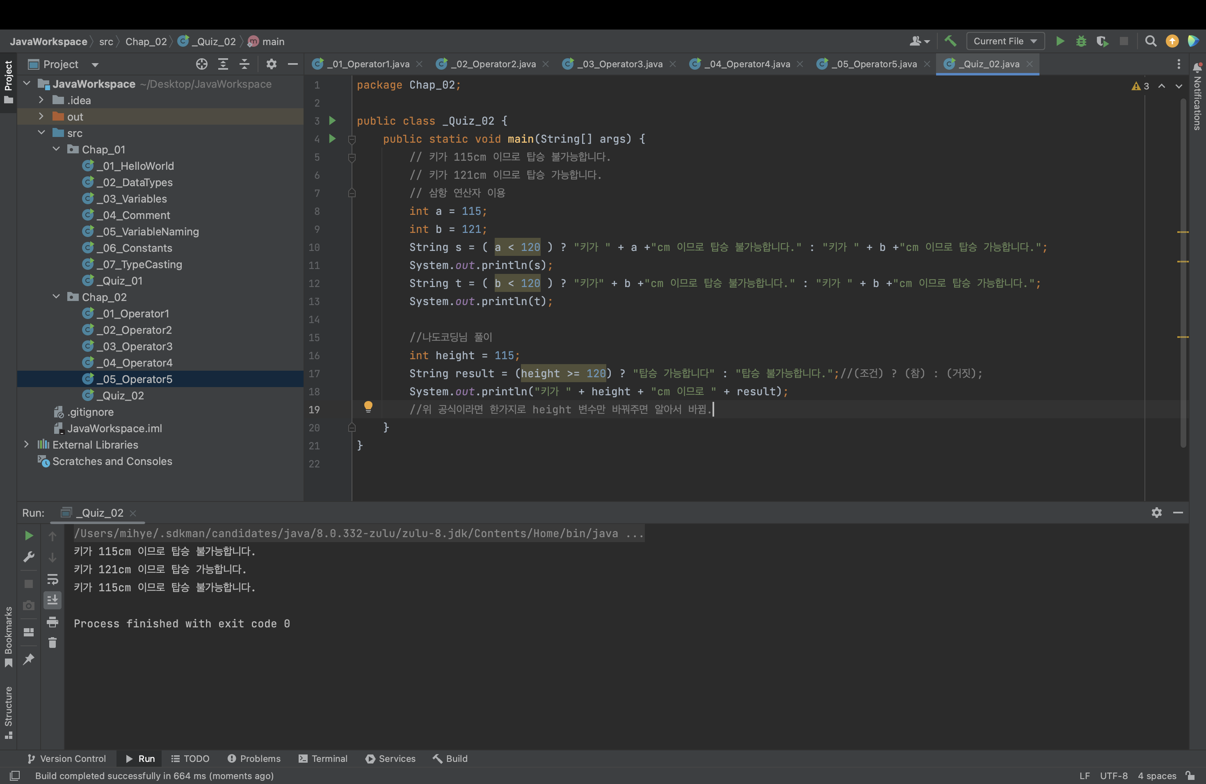
Task: Run with coverage shield icon
Action: pyautogui.click(x=1102, y=41)
